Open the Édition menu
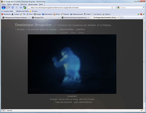Screen dimensions: 146x113 [9, 4]
